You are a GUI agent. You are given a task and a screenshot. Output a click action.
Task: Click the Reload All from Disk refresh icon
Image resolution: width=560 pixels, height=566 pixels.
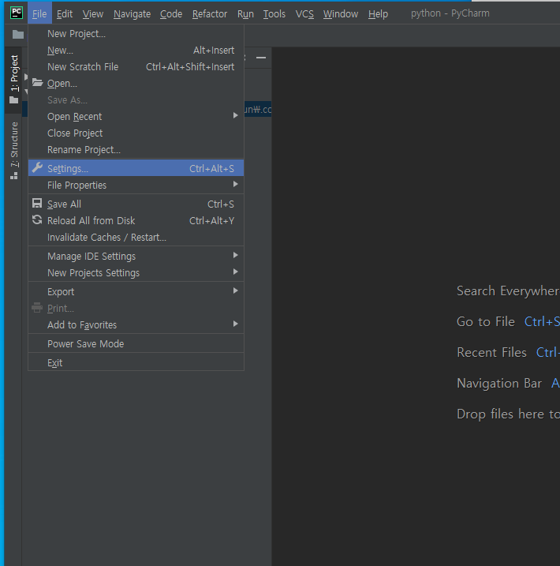pos(37,219)
